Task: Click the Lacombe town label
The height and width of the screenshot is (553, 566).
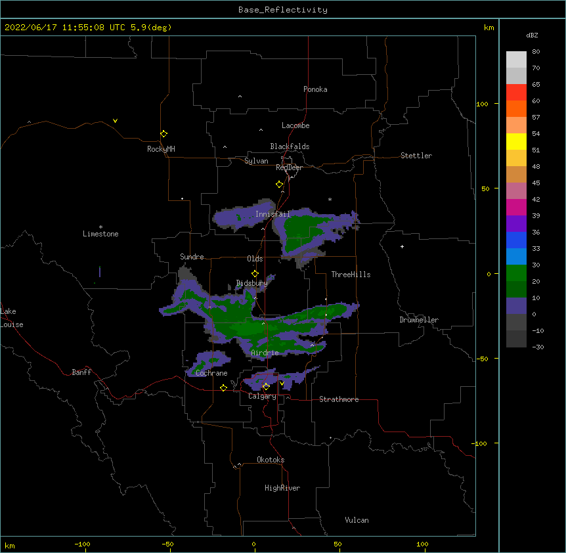Action: coord(295,125)
